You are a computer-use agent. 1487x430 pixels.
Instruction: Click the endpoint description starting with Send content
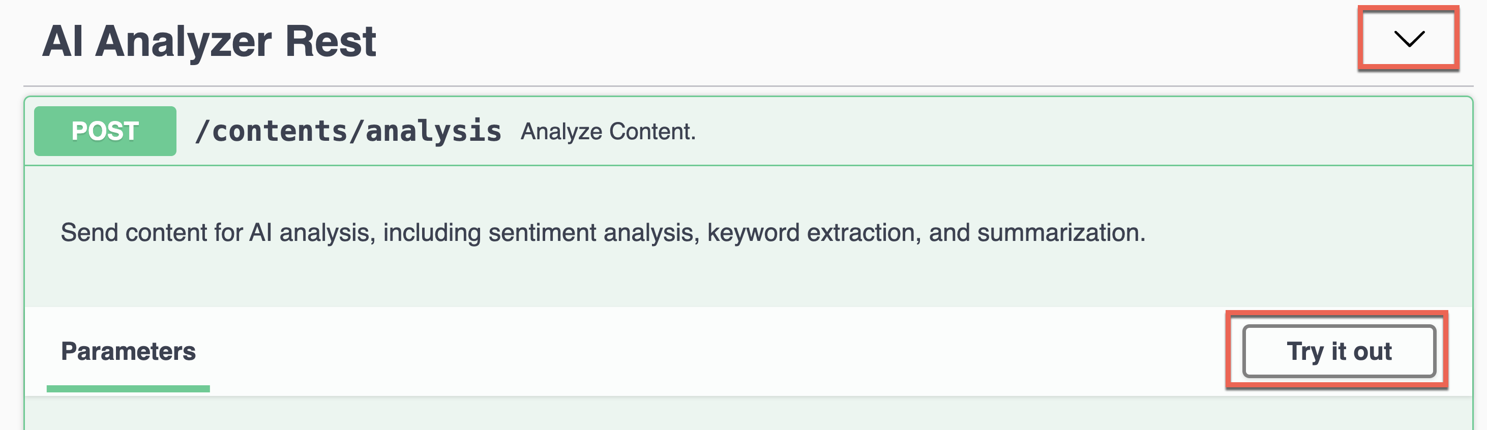click(602, 233)
